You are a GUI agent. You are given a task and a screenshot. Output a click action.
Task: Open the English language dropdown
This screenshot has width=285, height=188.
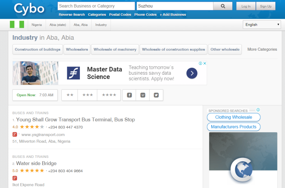262,25
